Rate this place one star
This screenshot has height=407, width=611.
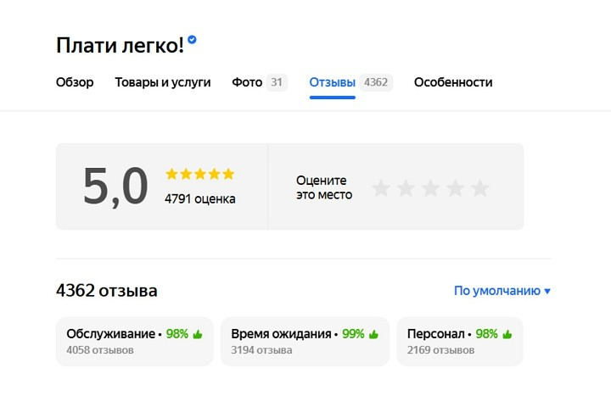tap(381, 188)
